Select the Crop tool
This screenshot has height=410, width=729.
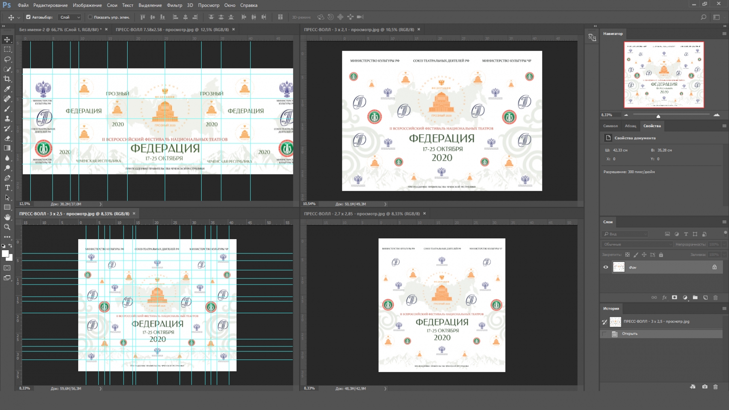tap(7, 79)
